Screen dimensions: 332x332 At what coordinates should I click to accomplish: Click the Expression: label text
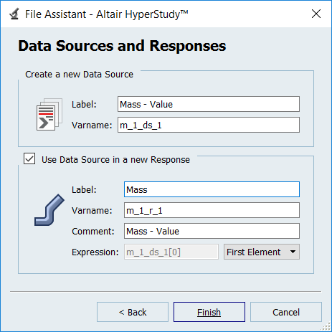coord(95,252)
